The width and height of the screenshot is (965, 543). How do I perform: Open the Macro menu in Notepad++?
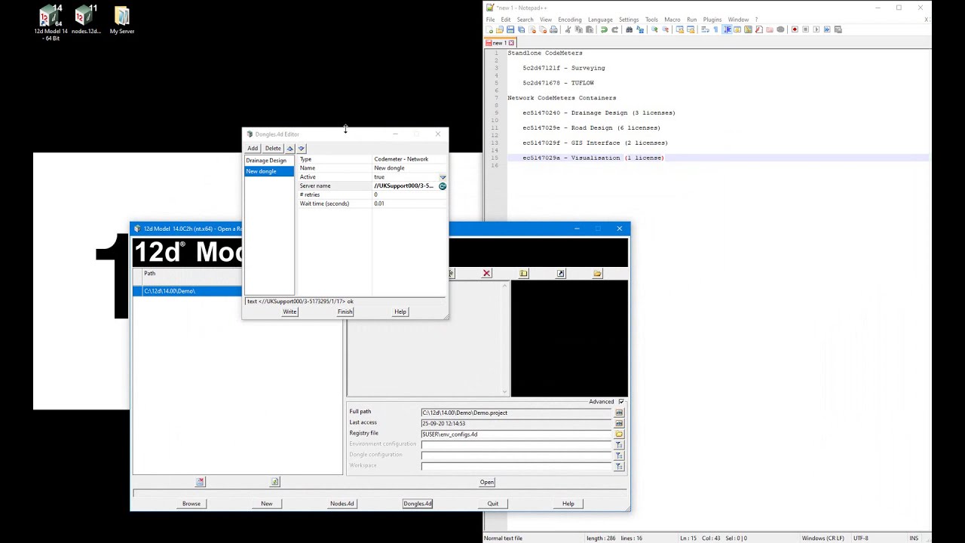pos(672,20)
